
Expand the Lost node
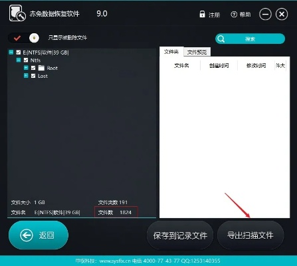[x=26, y=76]
